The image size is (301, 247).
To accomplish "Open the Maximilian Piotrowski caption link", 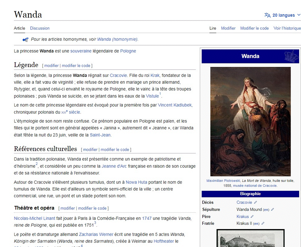I will (x=223, y=181).
